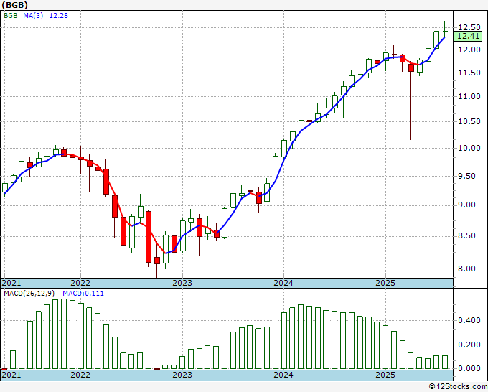The image size is (488, 392).
Task: Click the 11.50 price axis label
Action: pos(469,73)
